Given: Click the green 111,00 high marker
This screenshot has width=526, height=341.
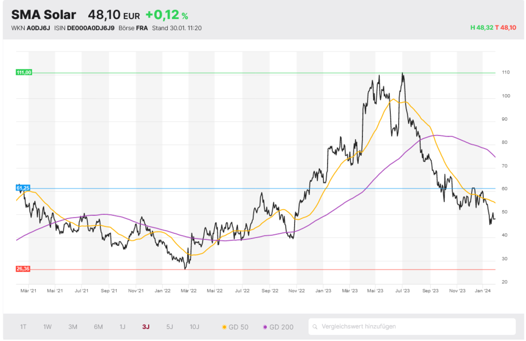Looking at the screenshot, I should click(24, 73).
